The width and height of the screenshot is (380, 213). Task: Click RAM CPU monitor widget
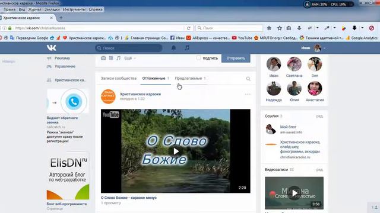pos(328,4)
